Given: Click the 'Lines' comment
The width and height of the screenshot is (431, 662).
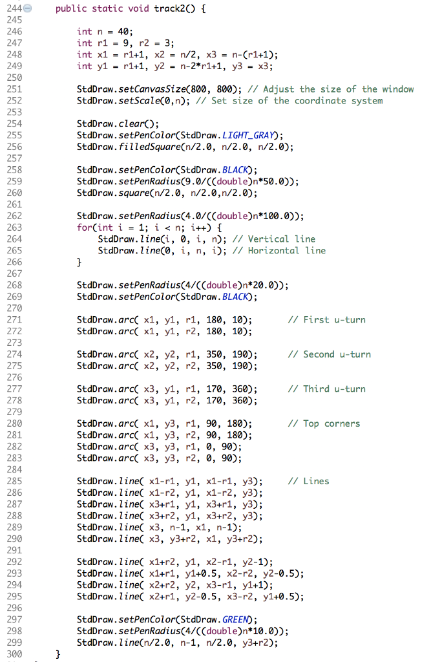Looking at the screenshot, I should click(x=308, y=481).
